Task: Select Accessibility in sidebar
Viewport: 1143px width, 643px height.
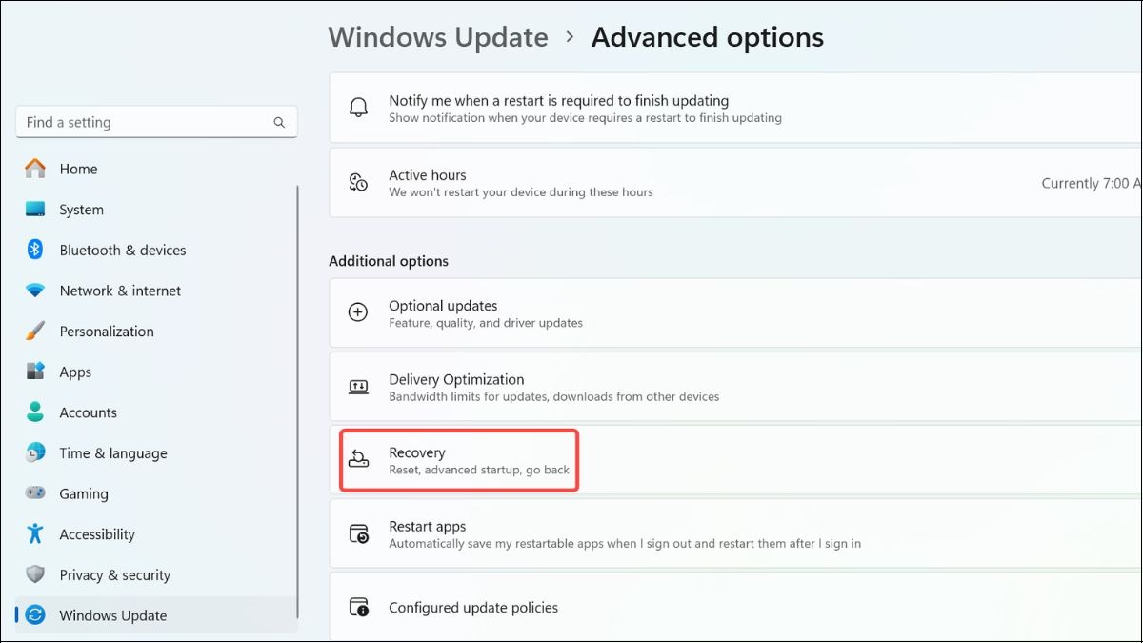Action: pyautogui.click(x=156, y=534)
